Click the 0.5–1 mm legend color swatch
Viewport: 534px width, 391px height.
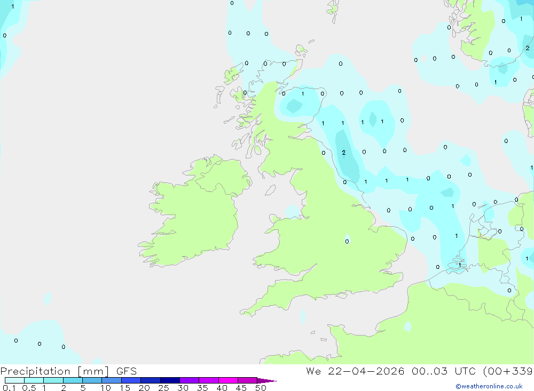34,380
